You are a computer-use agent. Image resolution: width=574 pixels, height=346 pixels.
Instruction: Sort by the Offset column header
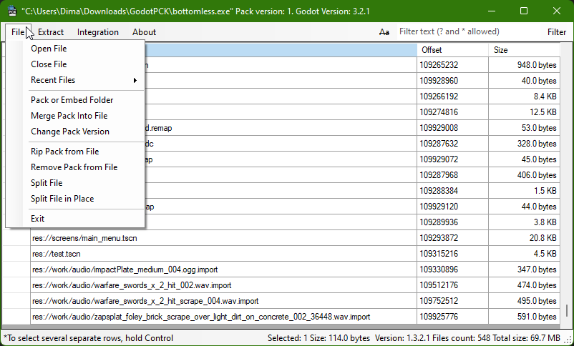452,50
